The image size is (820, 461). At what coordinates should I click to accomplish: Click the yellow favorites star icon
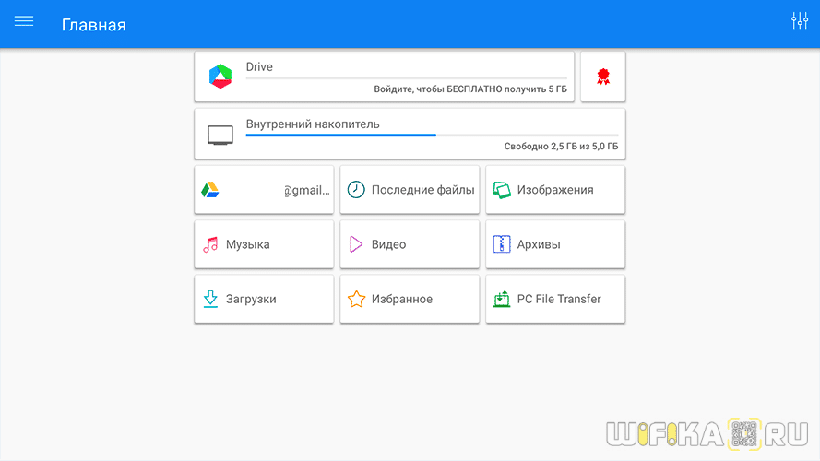coord(356,299)
